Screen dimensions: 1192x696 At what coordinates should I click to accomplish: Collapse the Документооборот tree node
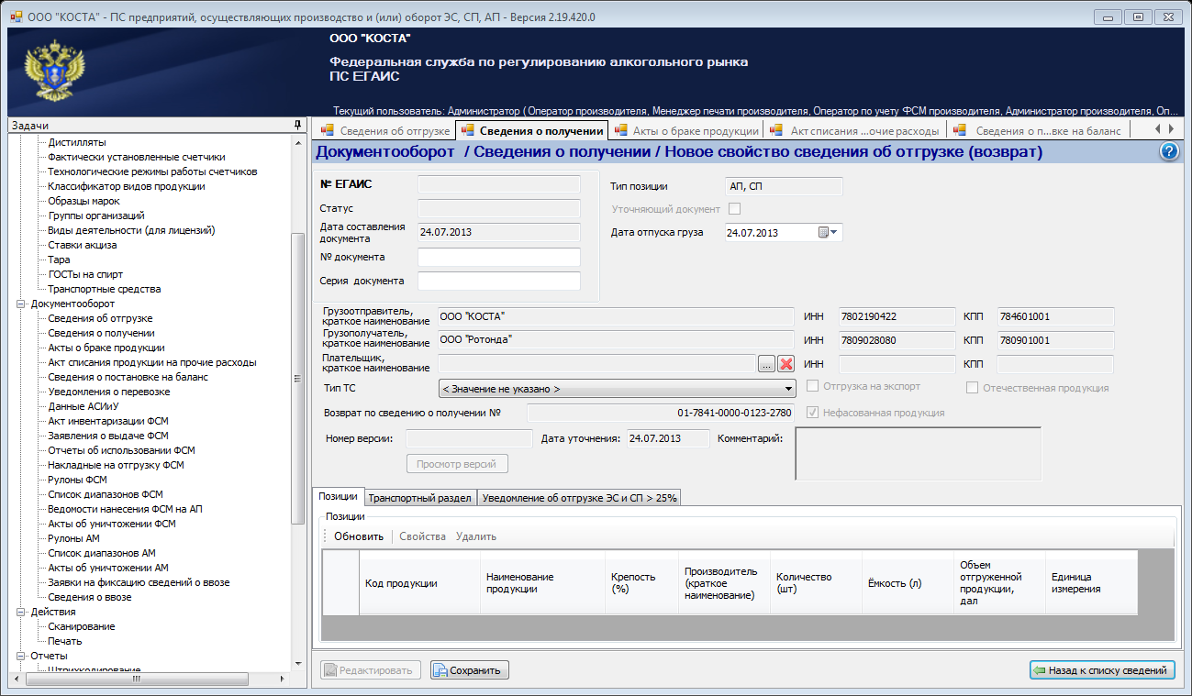point(21,304)
